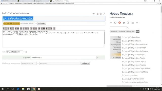Apply underline formatting in editor toolbar
The height and width of the screenshot is (91, 162).
(x=11, y=28)
